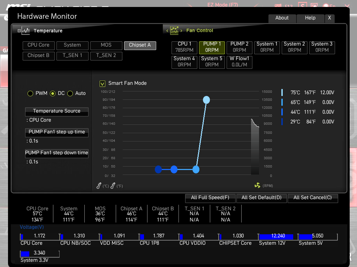
Task: Select the T_SEN 1 temperature tab
Action: [x=73, y=56]
